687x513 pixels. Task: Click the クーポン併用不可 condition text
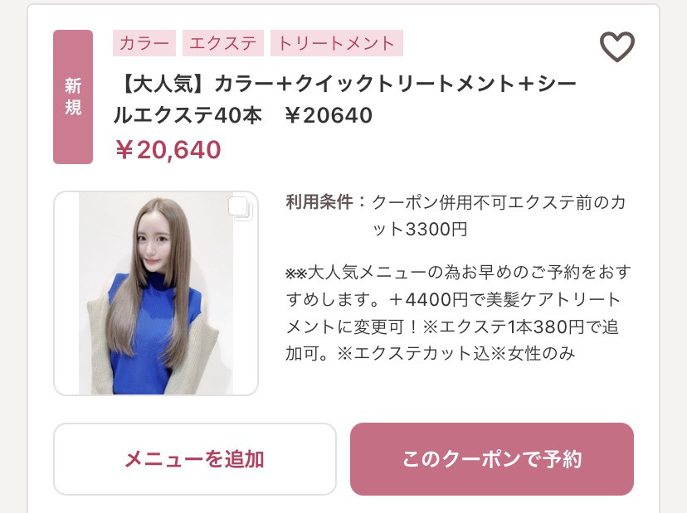point(440,202)
